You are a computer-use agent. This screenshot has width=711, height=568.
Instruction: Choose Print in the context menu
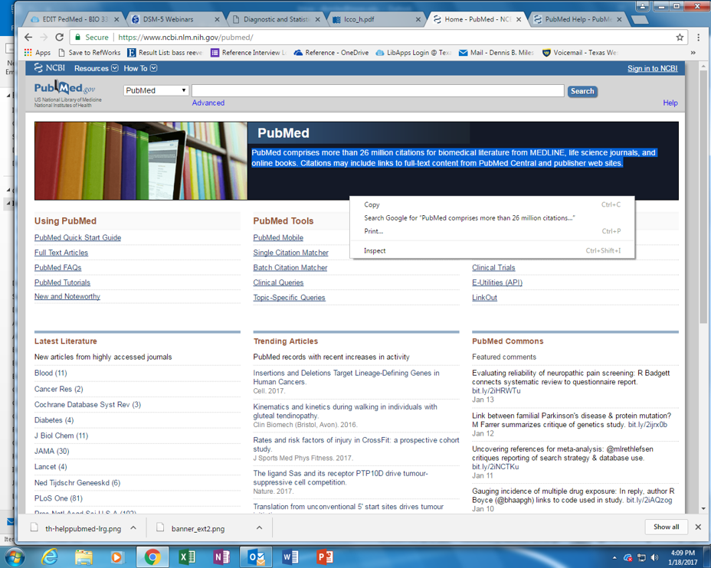tap(492, 231)
